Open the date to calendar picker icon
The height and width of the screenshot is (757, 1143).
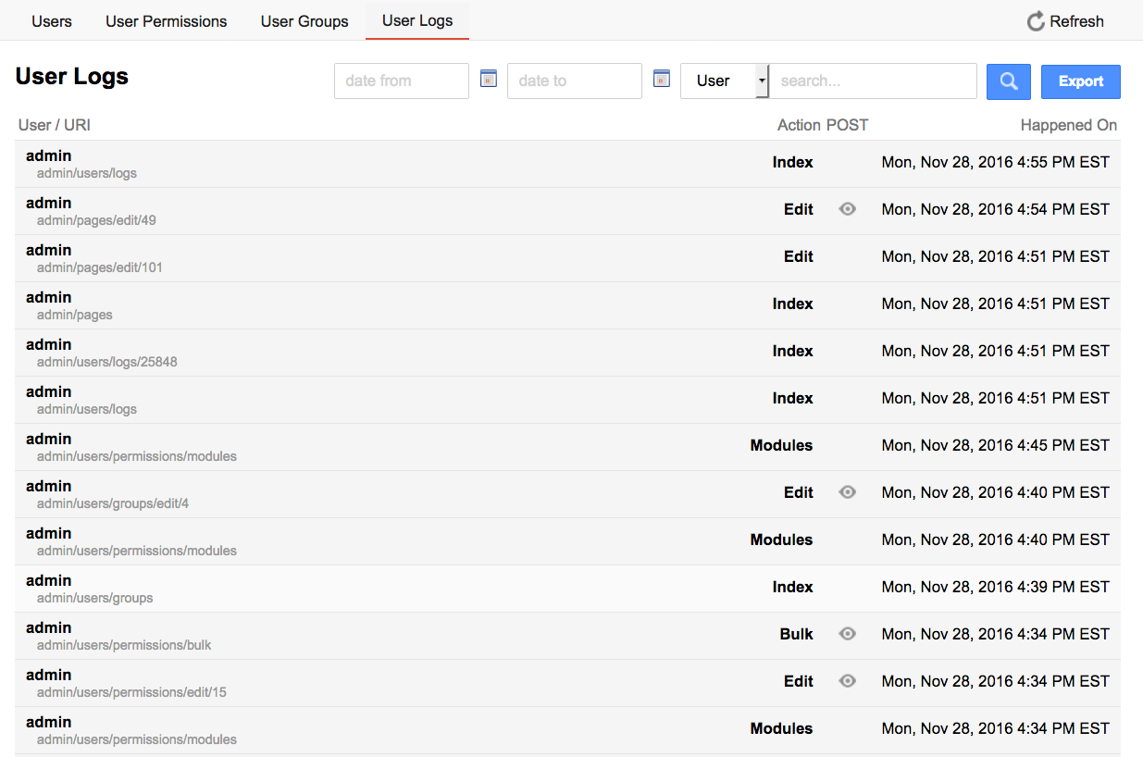tap(661, 79)
